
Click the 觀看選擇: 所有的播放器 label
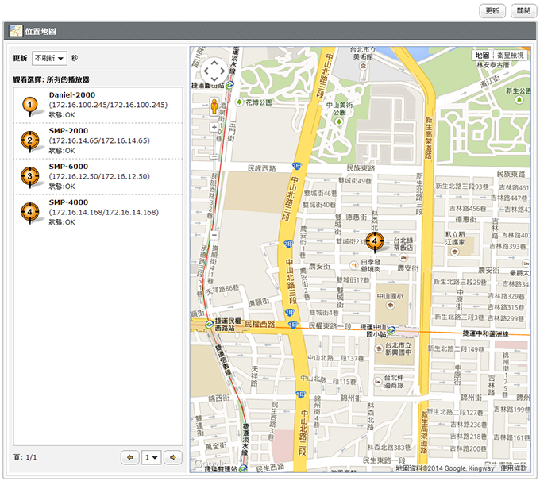pyautogui.click(x=51, y=79)
